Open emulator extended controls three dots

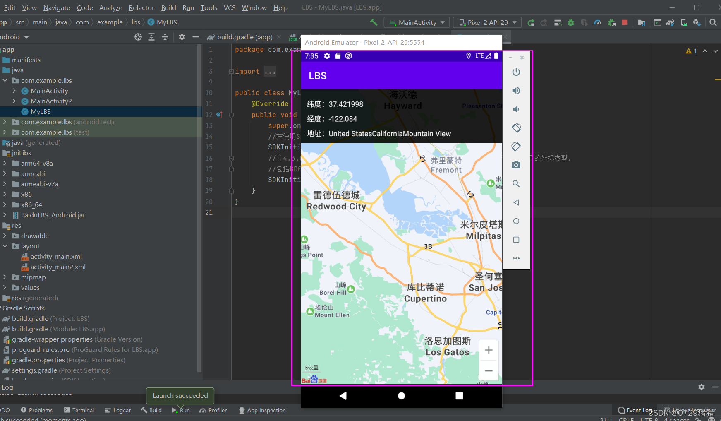[516, 258]
